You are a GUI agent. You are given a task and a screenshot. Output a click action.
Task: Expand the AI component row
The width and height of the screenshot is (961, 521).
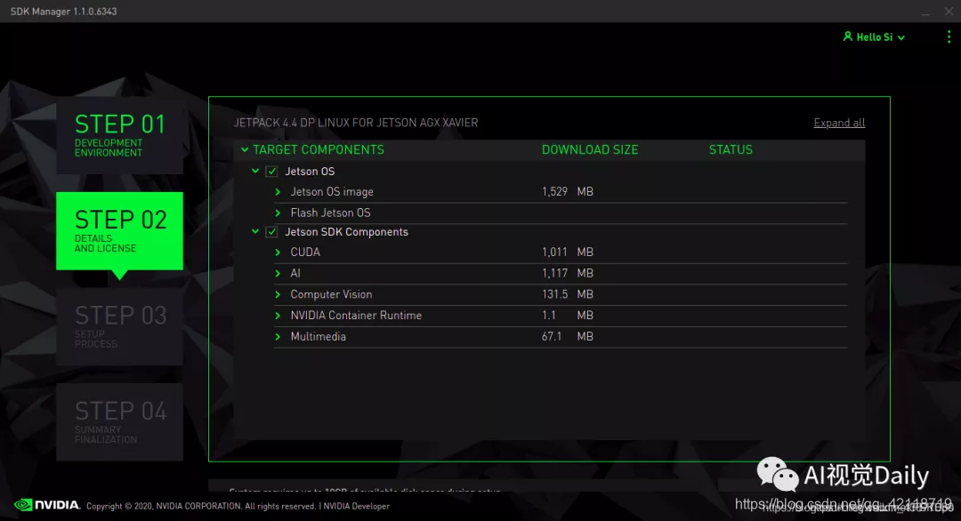[x=278, y=273]
